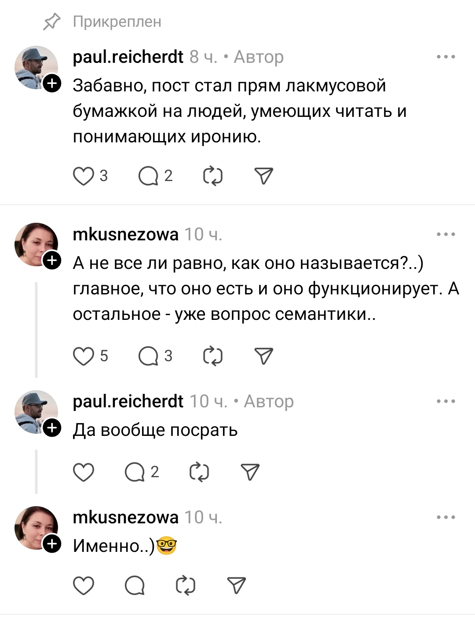Follow mkusnezowa via plus badge on last avatar
This screenshot has height=620, width=475.
[x=52, y=544]
